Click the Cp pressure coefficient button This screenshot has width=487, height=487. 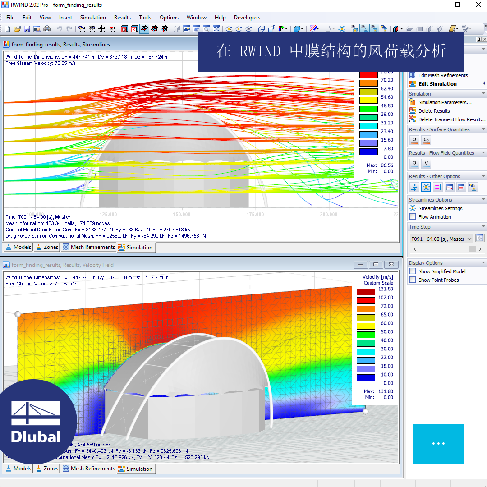[x=426, y=140]
